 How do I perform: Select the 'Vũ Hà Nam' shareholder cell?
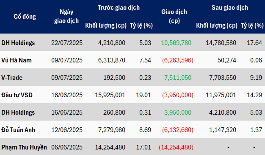17,60
